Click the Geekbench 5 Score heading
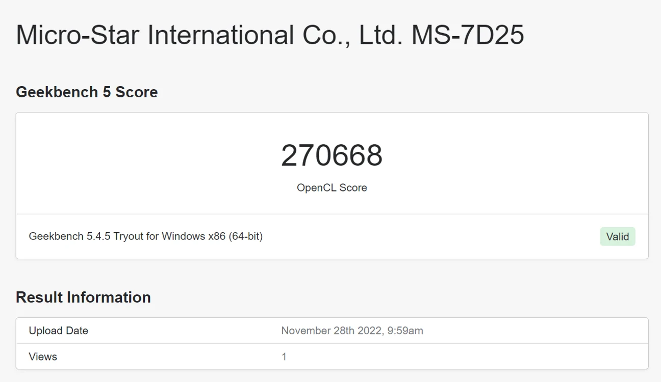661x382 pixels. (x=87, y=92)
